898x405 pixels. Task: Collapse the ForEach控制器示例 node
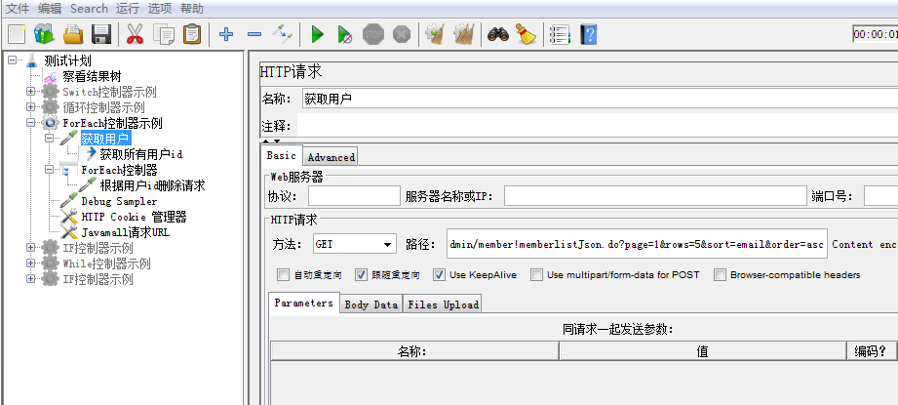point(30,123)
